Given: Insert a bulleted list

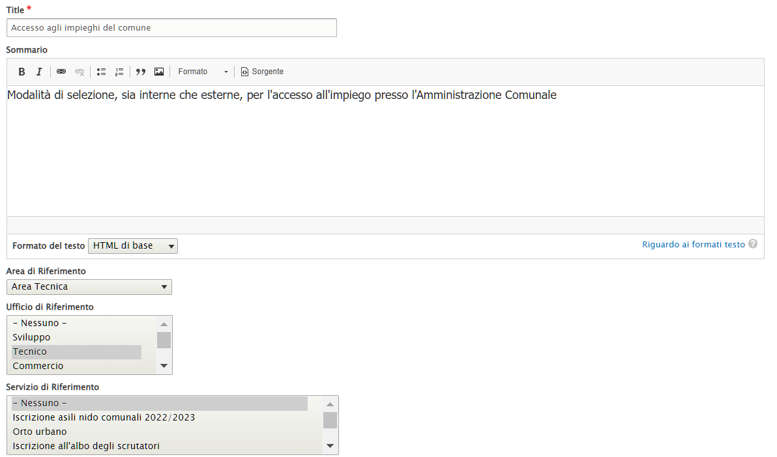Looking at the screenshot, I should point(101,72).
